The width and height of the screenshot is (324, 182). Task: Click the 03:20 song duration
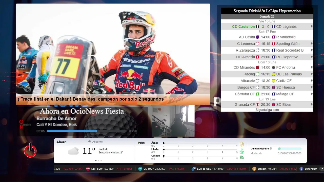point(133,131)
